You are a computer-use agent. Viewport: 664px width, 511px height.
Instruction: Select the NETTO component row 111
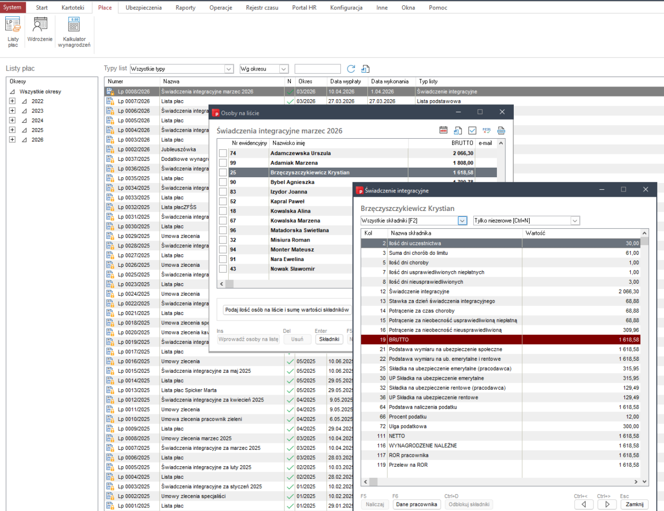click(x=501, y=436)
